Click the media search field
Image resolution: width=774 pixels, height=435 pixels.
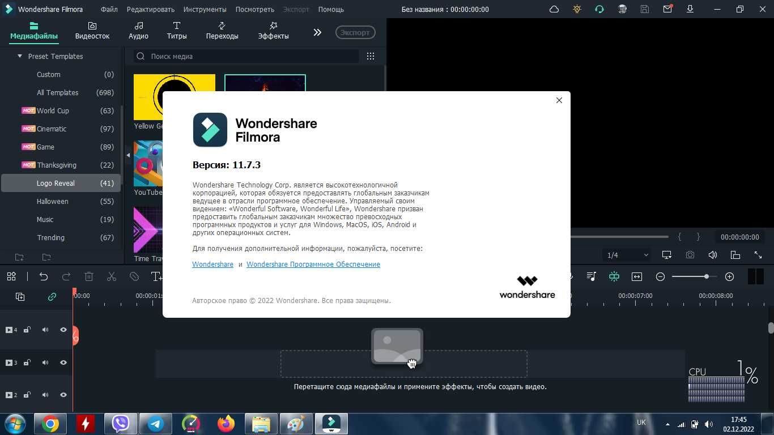[246, 56]
